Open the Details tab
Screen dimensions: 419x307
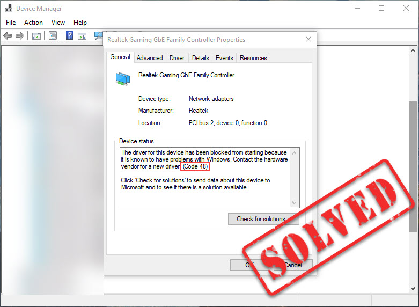point(200,58)
